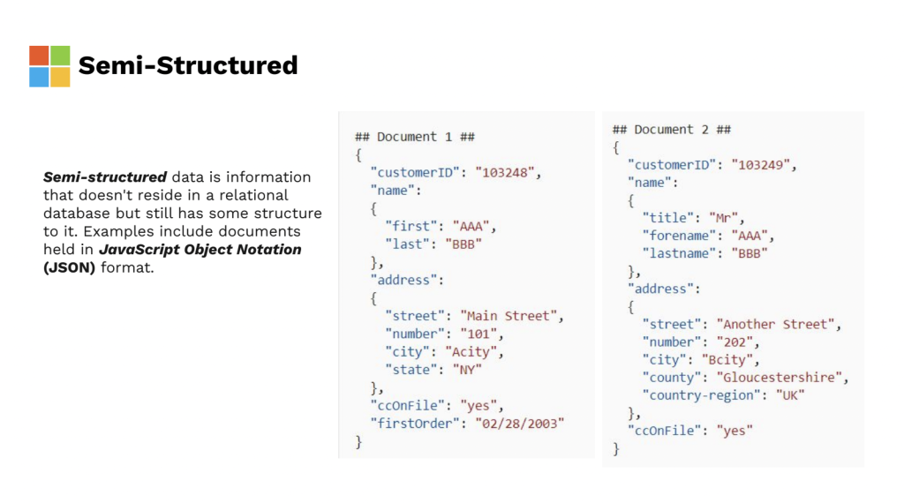The image size is (904, 503).
Task: Click the four-square Microsoft logo
Action: (49, 66)
